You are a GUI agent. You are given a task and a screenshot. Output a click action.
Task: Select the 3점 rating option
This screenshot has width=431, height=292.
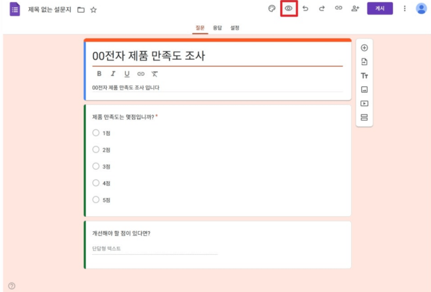click(x=97, y=166)
